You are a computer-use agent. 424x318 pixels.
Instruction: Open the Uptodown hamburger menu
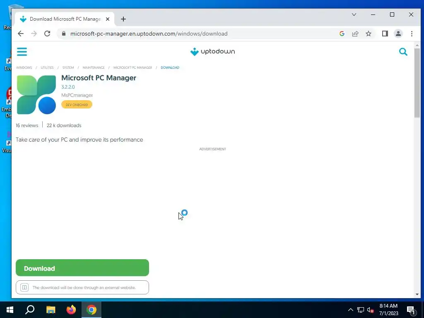tap(22, 52)
